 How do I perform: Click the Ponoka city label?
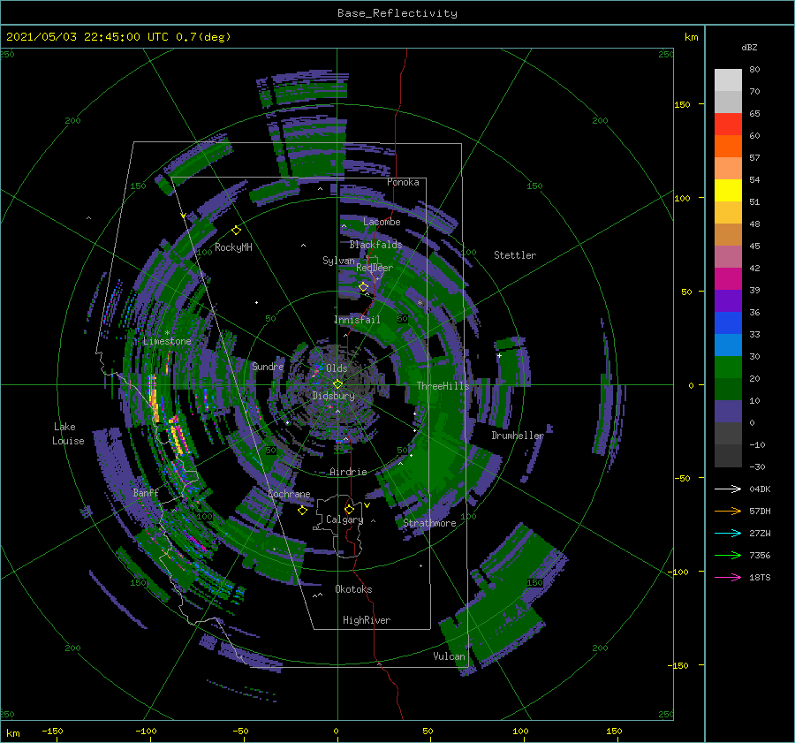403,182
